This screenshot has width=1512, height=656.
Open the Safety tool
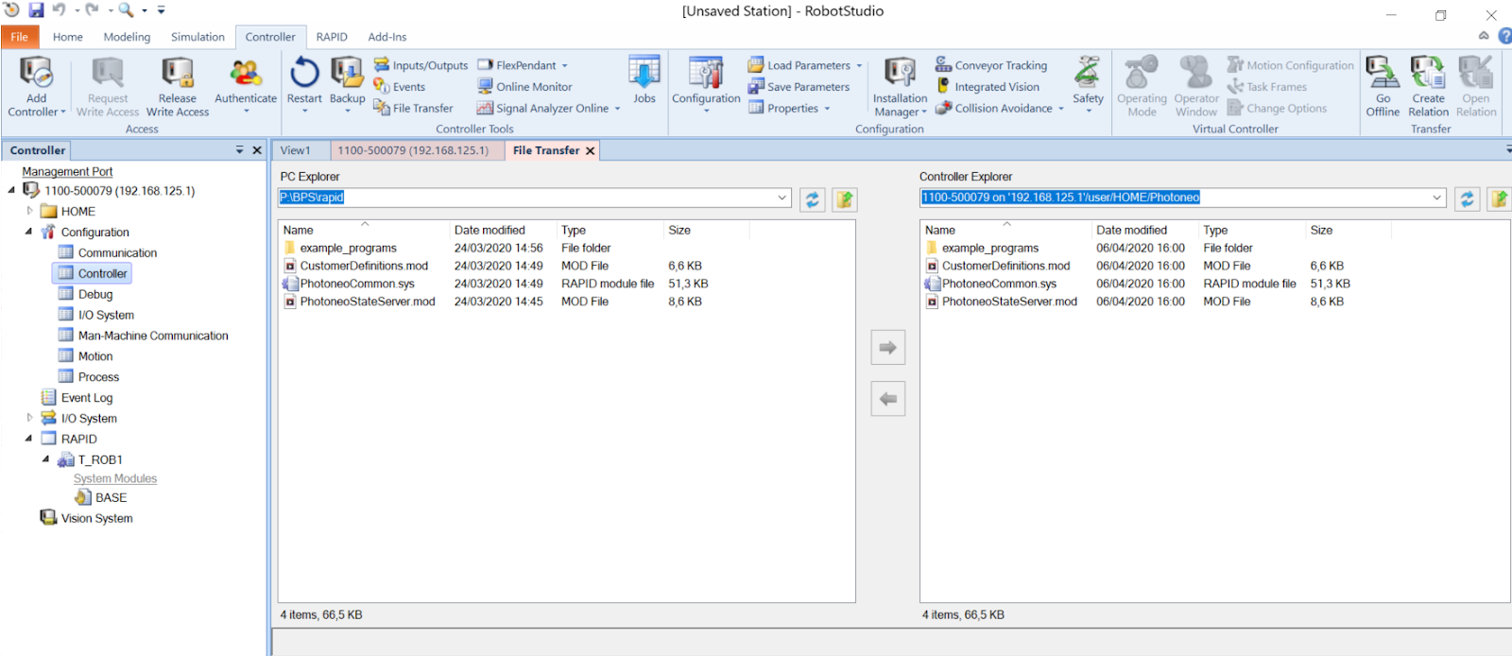tap(1088, 83)
